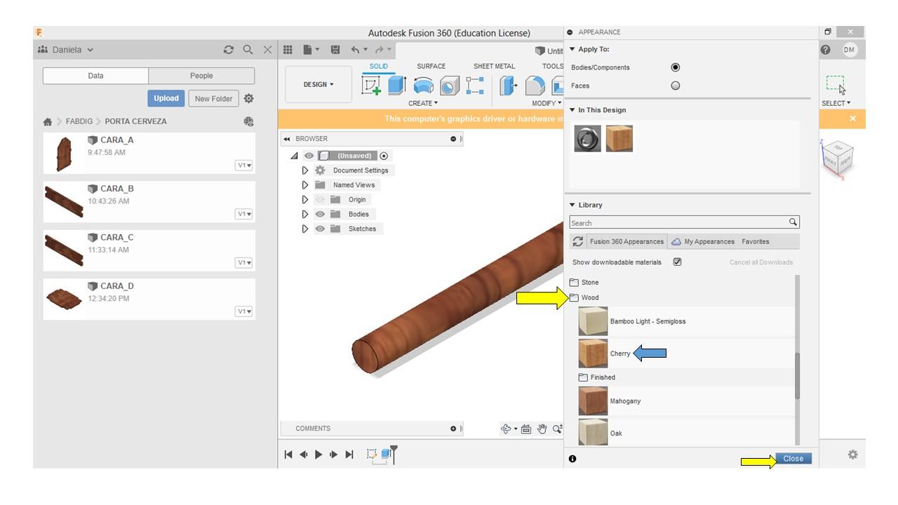Switch to the SOLID tab
Viewport: 898px width, 505px height.
(x=379, y=67)
